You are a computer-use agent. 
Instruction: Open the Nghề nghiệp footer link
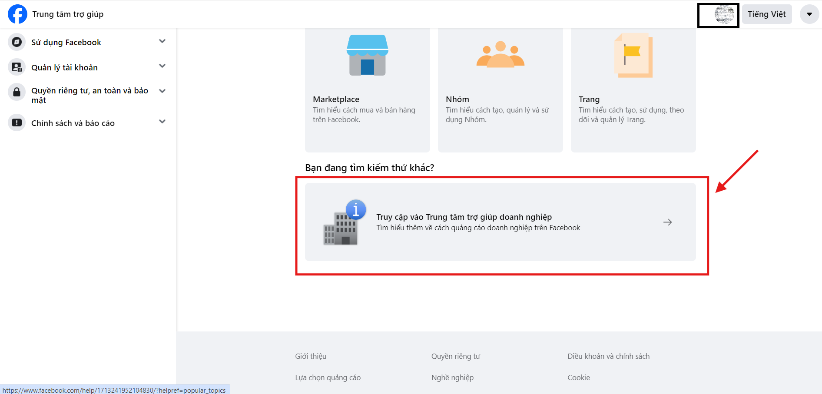tap(452, 377)
